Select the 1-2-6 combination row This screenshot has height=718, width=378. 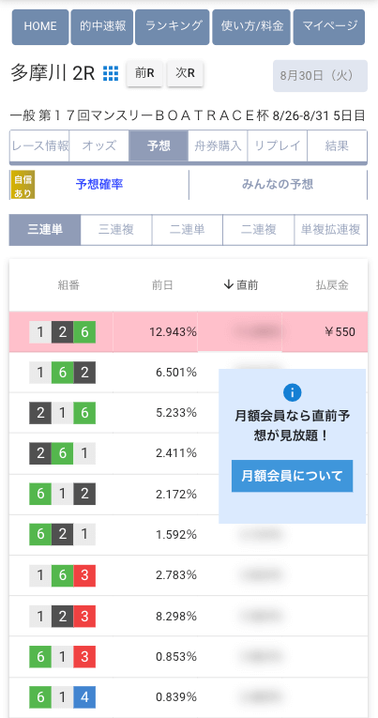click(189, 331)
